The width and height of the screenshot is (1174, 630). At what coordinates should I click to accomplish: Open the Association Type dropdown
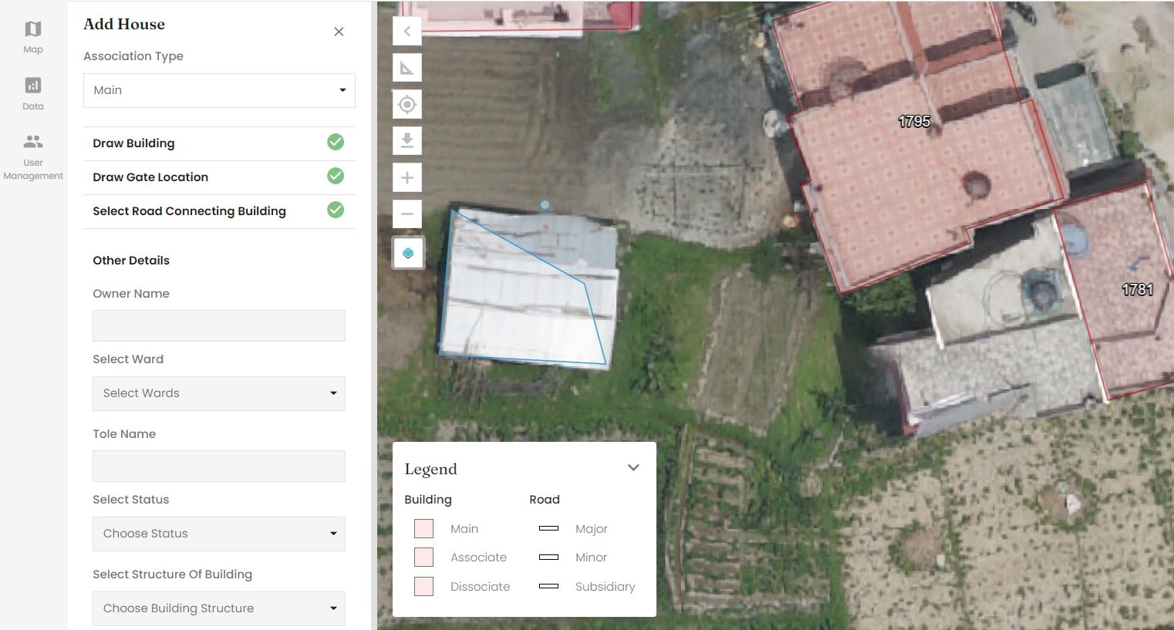(219, 90)
